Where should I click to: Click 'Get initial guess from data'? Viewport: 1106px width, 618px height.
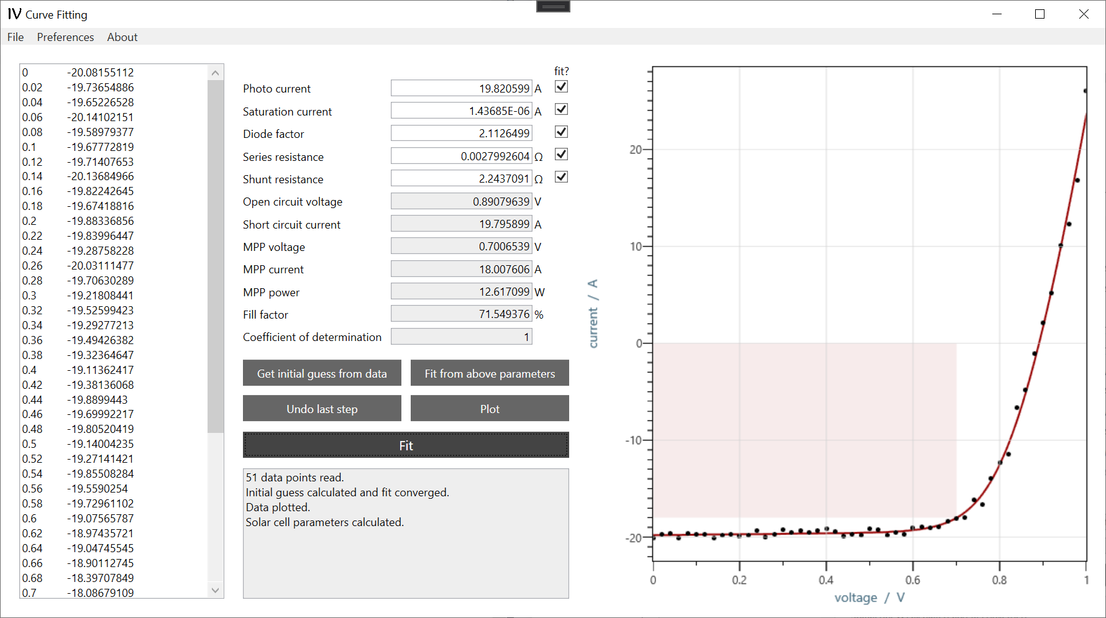(x=322, y=373)
